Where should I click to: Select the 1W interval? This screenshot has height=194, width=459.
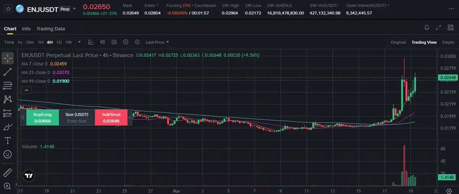point(69,42)
